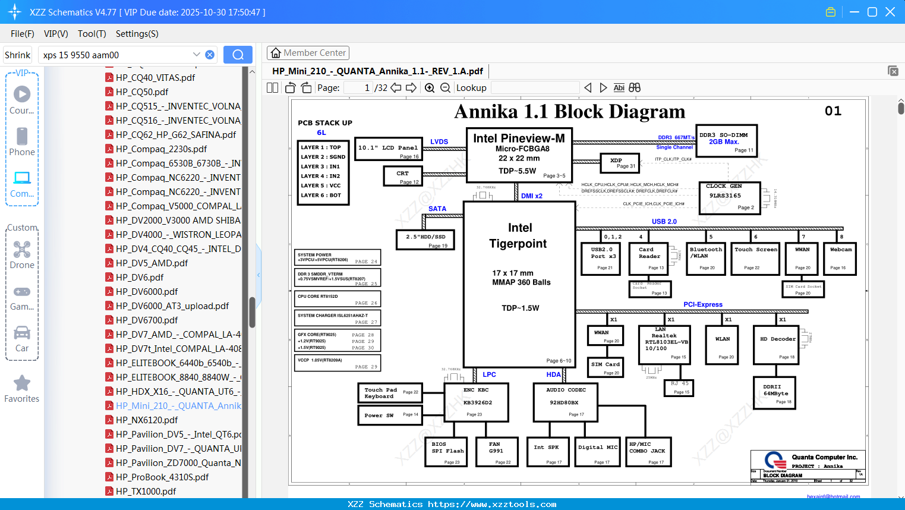Image resolution: width=905 pixels, height=510 pixels.
Task: Select the Drone category icon
Action: point(22,255)
